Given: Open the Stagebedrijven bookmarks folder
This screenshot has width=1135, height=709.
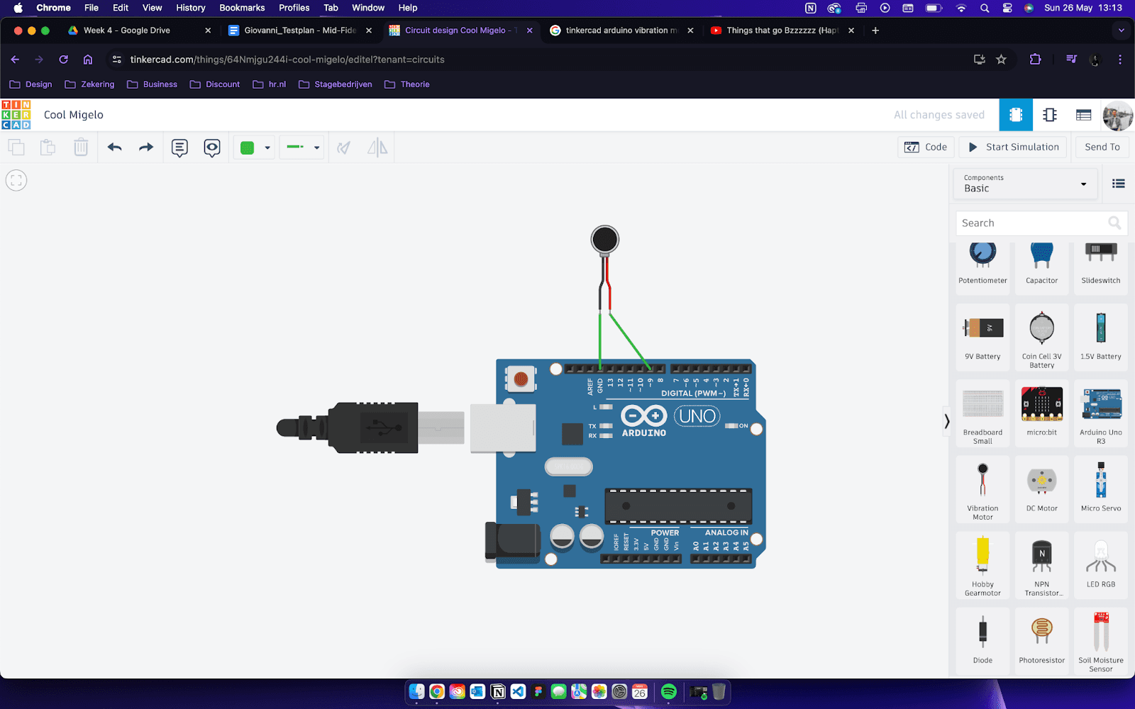Looking at the screenshot, I should point(336,84).
